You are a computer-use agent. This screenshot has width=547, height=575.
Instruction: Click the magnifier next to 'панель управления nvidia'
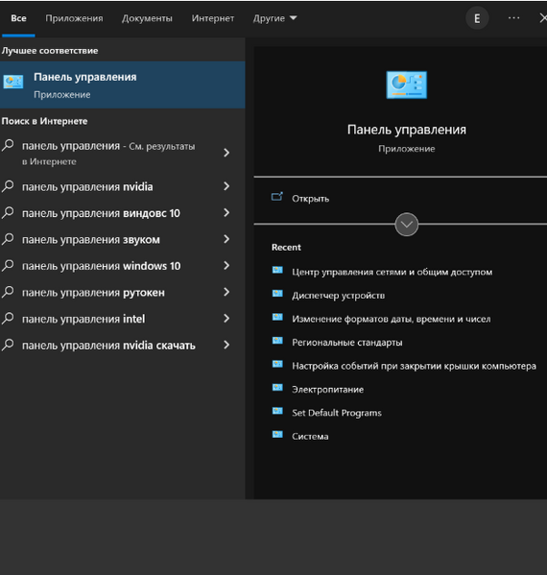8,186
